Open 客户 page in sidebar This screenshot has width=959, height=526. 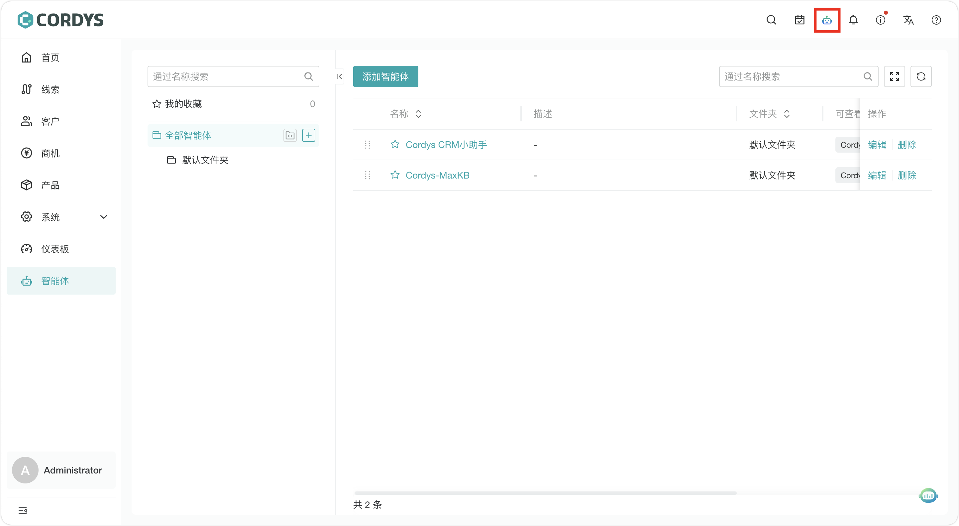click(x=50, y=121)
